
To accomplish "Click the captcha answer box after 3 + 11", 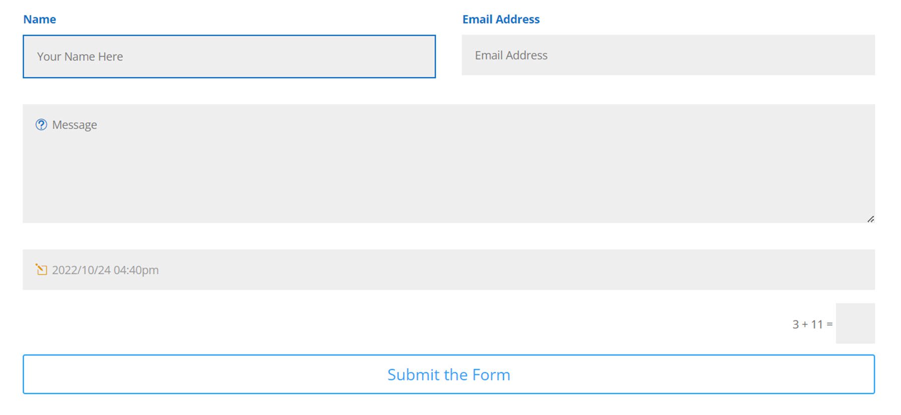I will [x=855, y=323].
